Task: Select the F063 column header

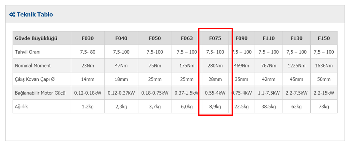Action: [x=187, y=38]
